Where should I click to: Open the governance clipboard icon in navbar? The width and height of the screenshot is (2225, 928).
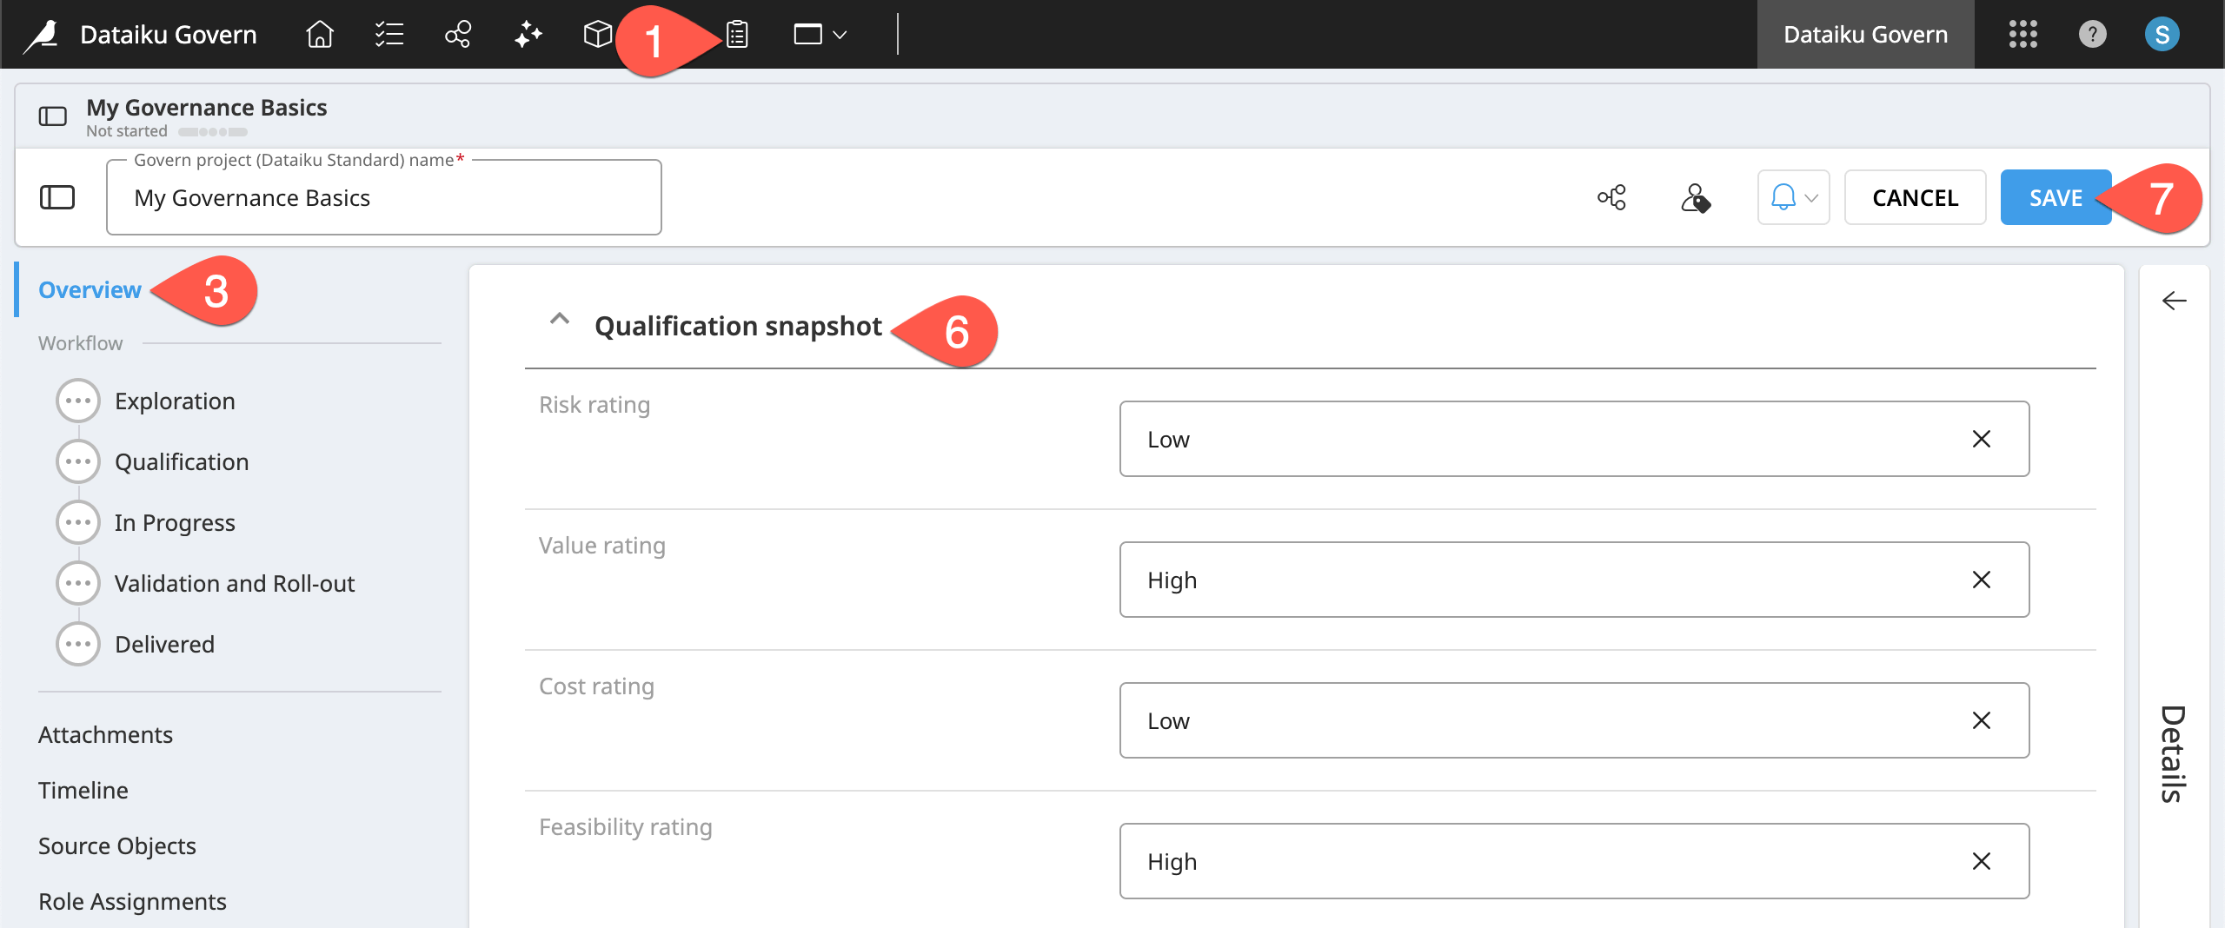[736, 35]
